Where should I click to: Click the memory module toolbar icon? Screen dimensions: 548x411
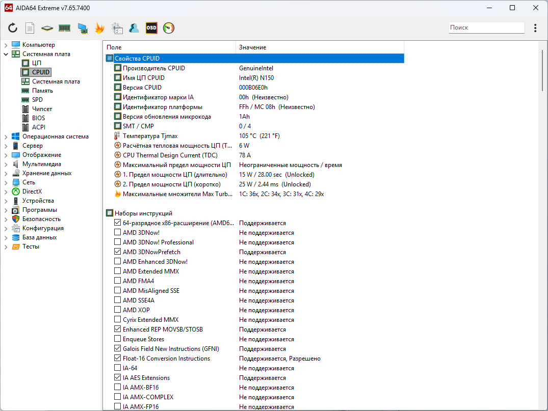(64, 28)
